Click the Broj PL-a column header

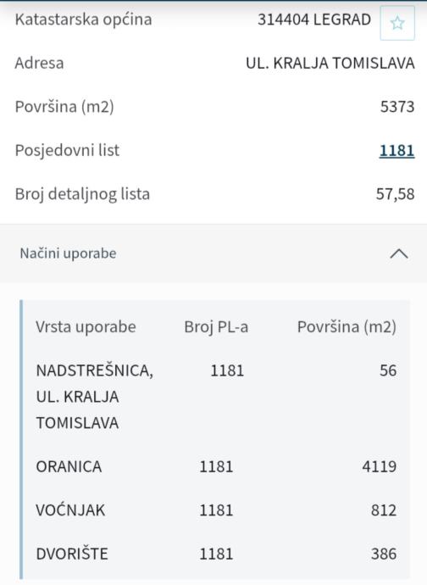(x=216, y=326)
